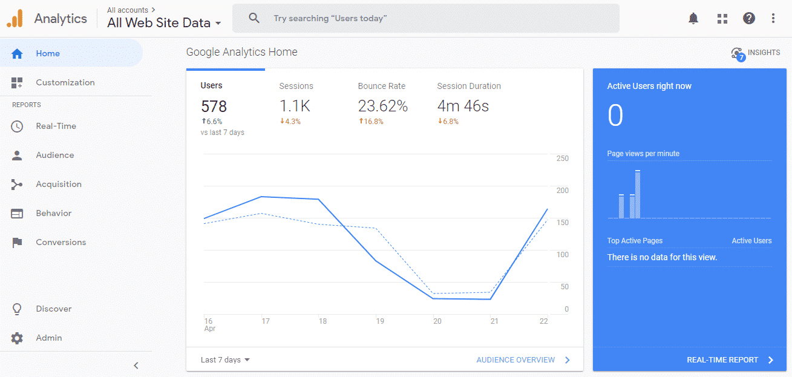This screenshot has width=792, height=377.
Task: Click the Discover lightbulb icon
Action: point(17,309)
